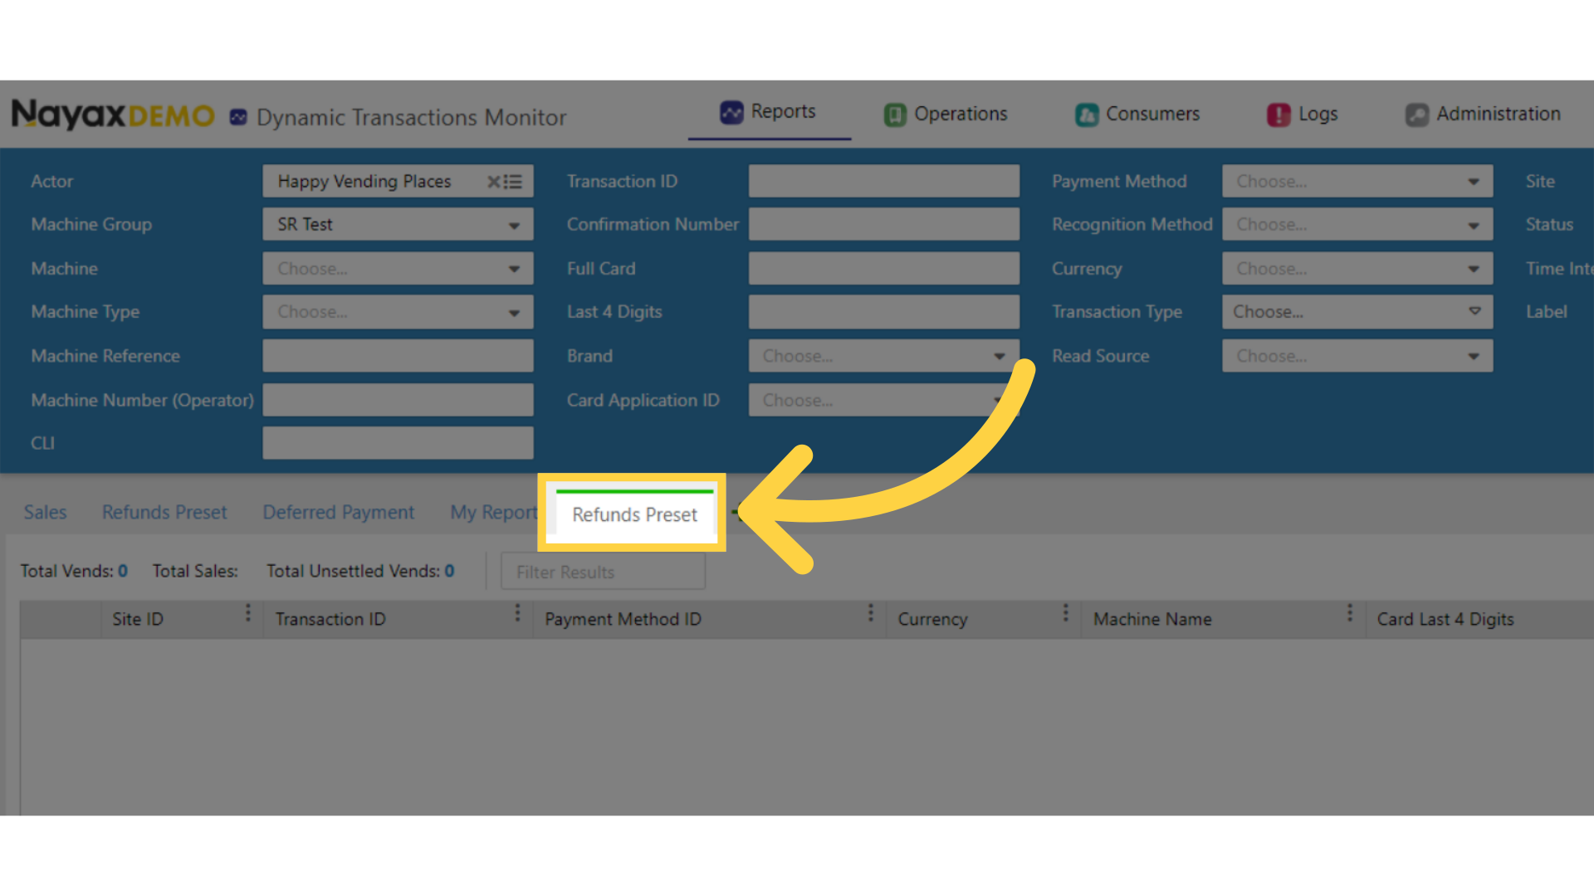Select the highlighted Refunds Preset tab

click(634, 514)
